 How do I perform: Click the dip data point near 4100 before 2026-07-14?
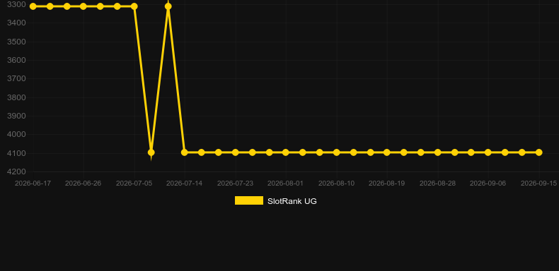click(151, 152)
